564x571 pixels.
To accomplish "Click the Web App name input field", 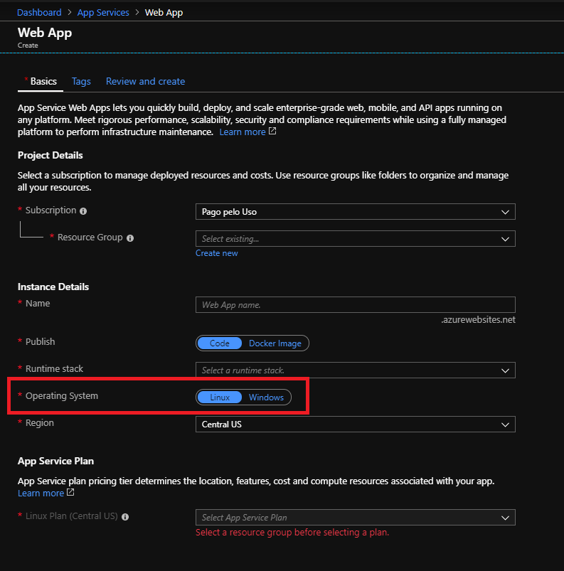I will pos(355,305).
